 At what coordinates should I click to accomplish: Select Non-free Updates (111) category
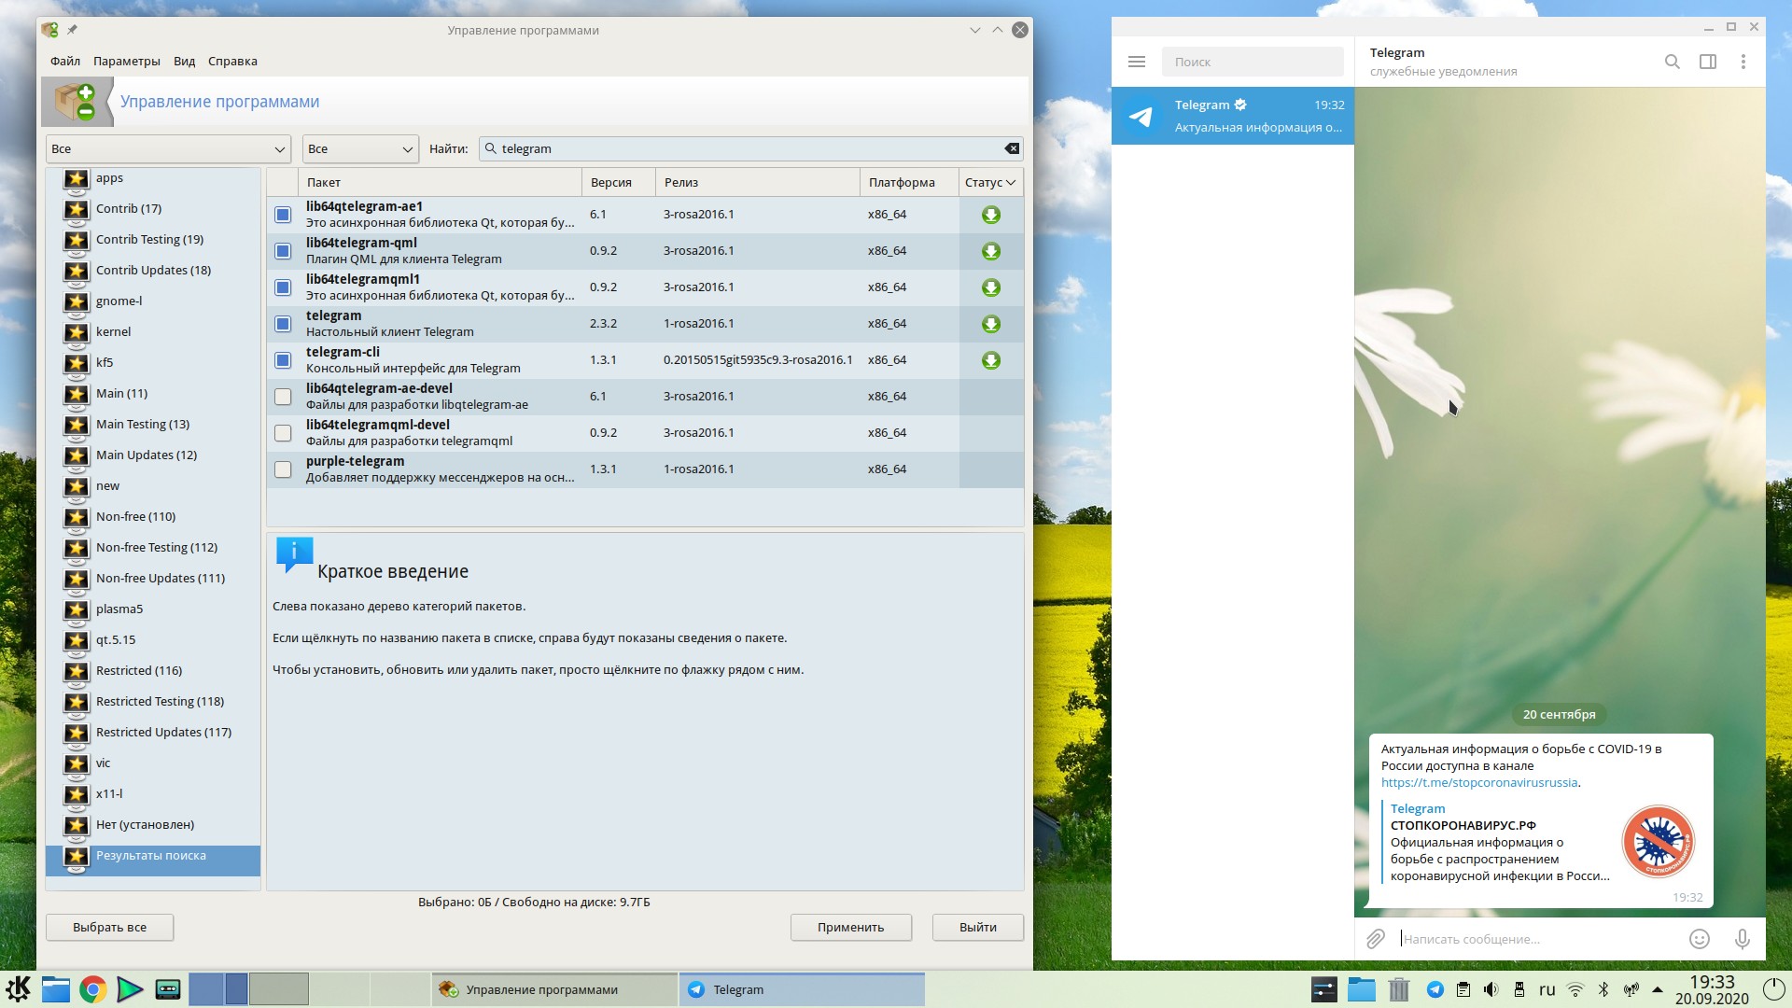point(160,578)
